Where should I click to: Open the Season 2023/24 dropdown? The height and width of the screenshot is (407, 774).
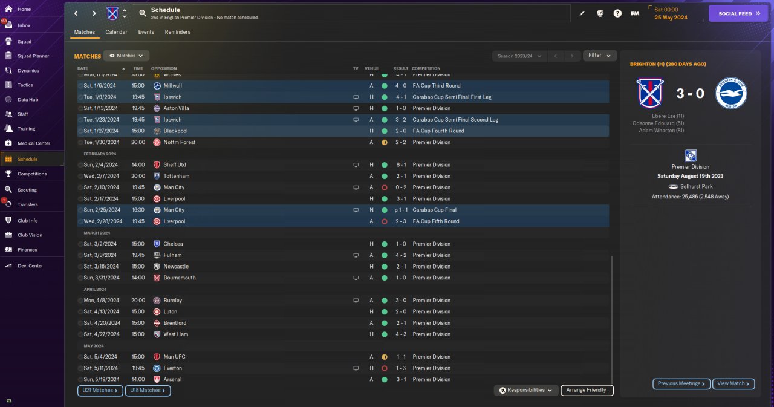tap(519, 56)
